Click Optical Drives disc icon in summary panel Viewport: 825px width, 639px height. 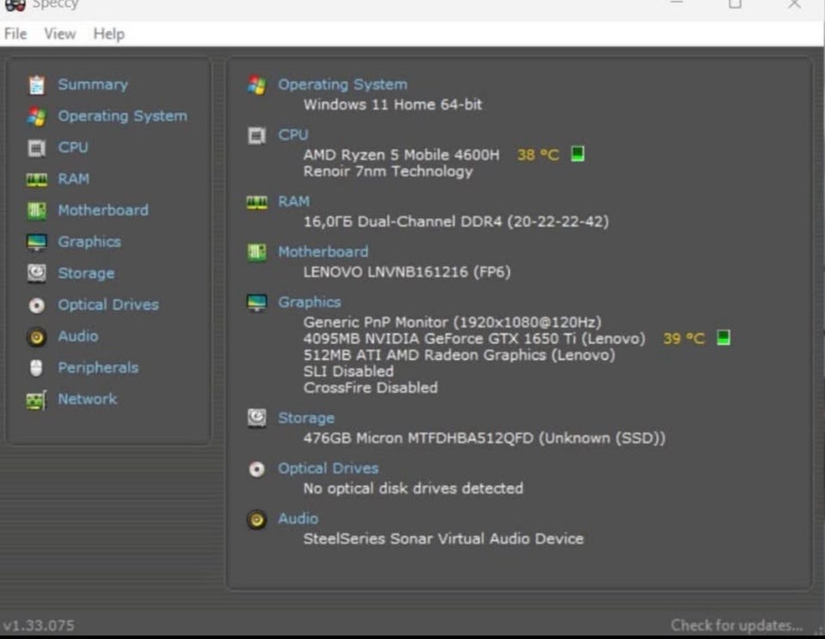point(257,469)
